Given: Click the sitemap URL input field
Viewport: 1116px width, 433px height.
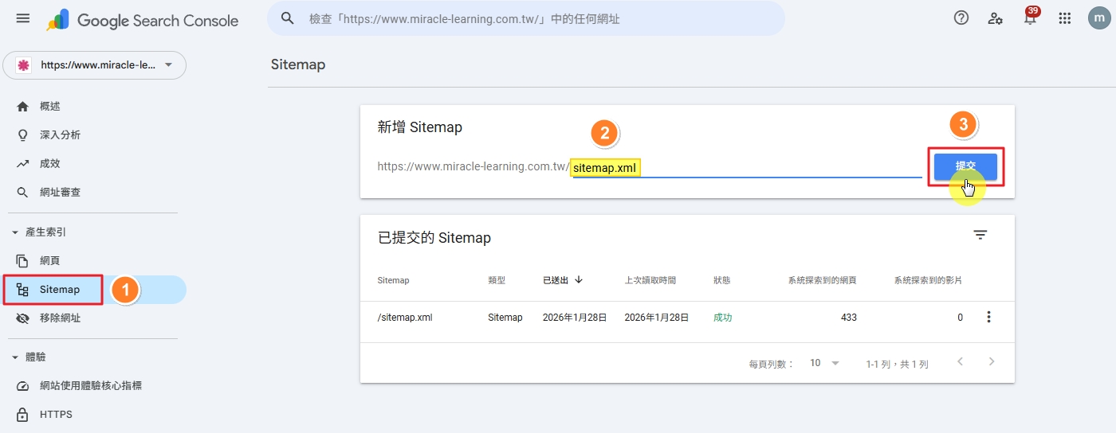Looking at the screenshot, I should (x=747, y=167).
